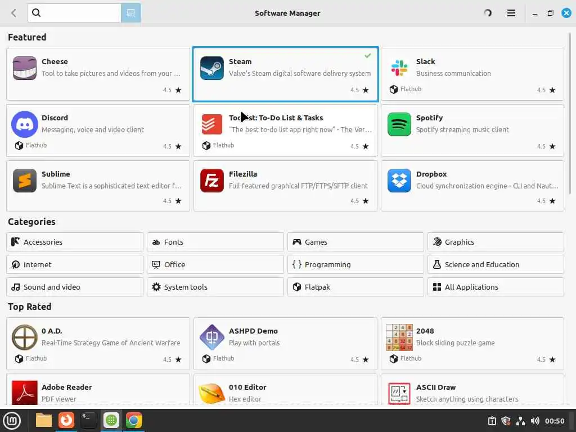The width and height of the screenshot is (576, 432).
Task: Click the 010 Editor title text
Action: click(x=247, y=387)
